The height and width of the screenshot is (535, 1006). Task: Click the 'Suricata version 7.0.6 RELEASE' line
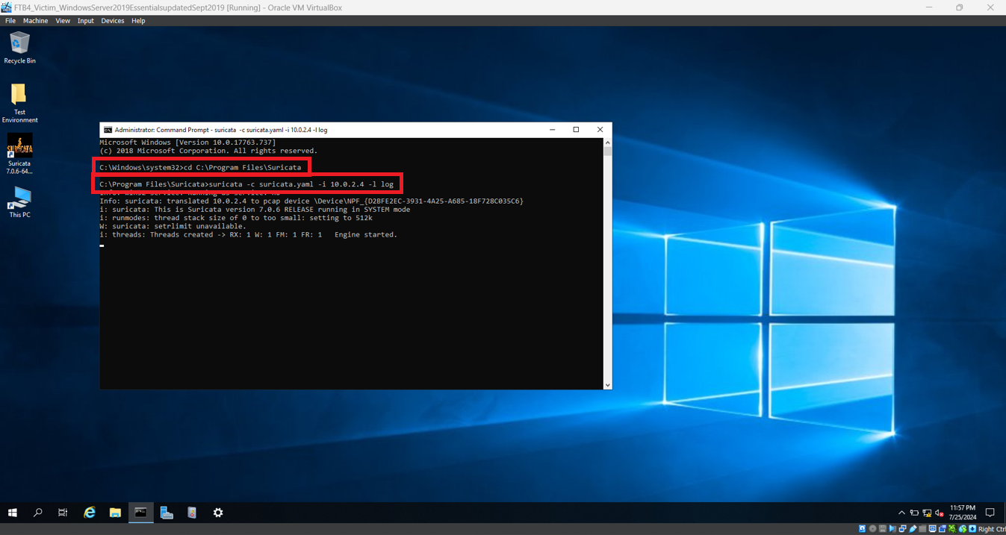255,210
